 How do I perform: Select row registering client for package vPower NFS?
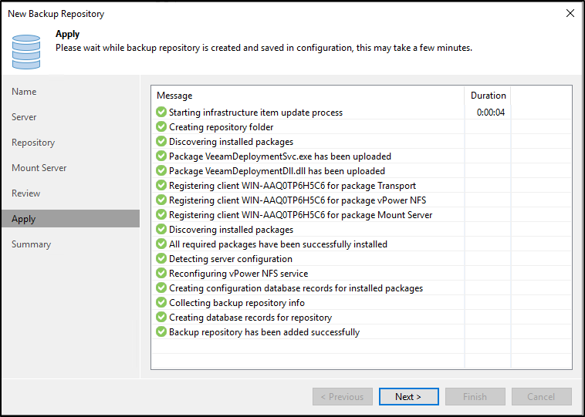click(x=297, y=200)
